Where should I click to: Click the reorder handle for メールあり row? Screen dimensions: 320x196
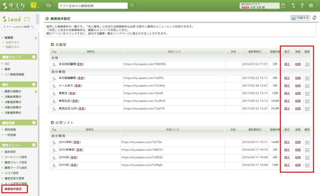click(x=307, y=86)
